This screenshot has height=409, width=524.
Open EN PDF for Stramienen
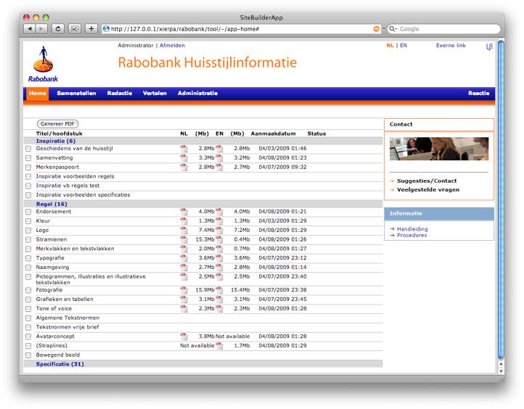tap(219, 240)
